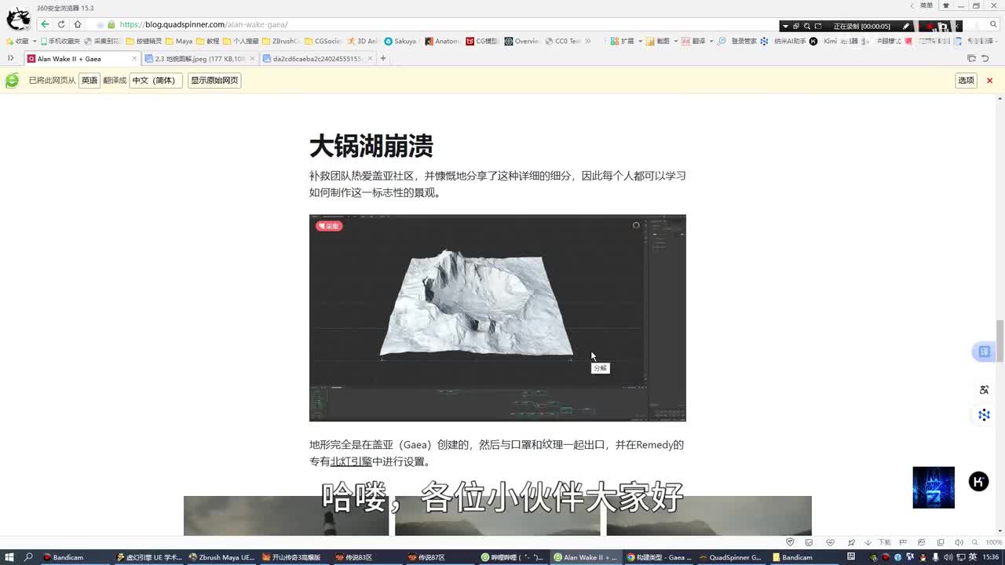Open the 手机收藏夹 bookmark
Image resolution: width=1005 pixels, height=565 pixels.
60,41
